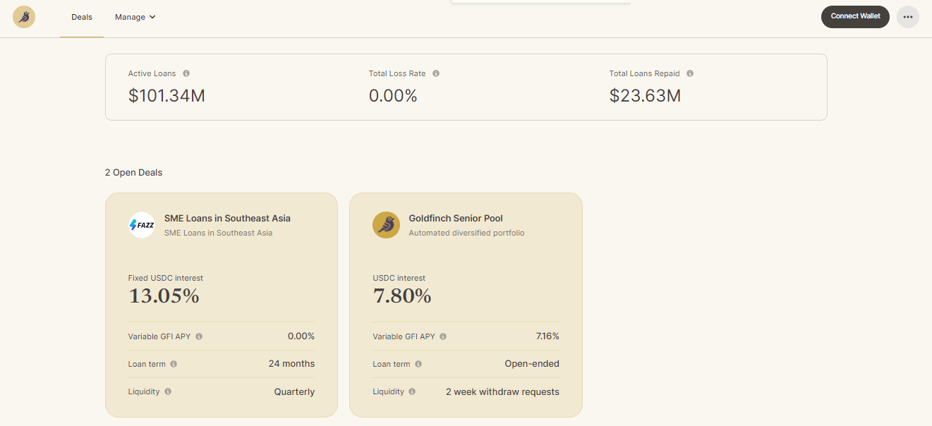Click the 7.80% USDC interest figure
Screen dimensions: 932x426
402,296
